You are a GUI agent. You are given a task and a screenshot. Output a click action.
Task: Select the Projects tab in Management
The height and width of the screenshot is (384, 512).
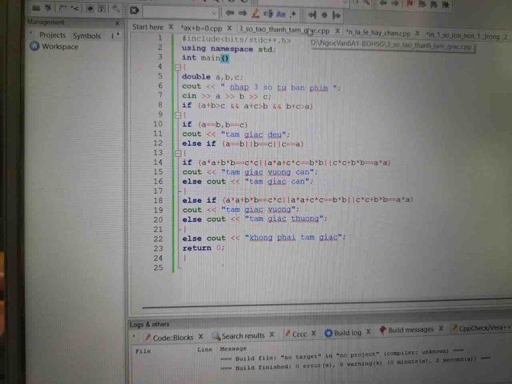click(52, 35)
